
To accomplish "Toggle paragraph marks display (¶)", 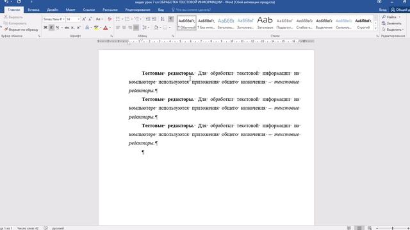I will [171, 19].
